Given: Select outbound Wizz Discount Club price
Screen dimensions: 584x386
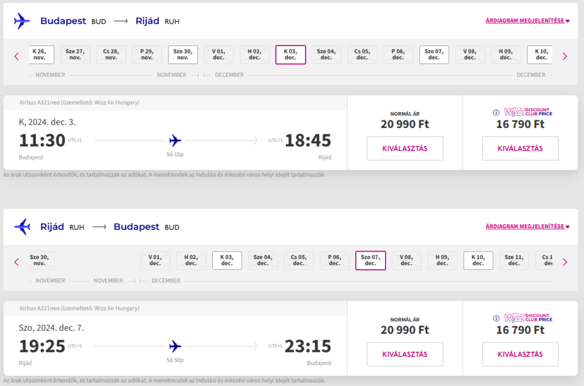Looking at the screenshot, I should (x=520, y=149).
